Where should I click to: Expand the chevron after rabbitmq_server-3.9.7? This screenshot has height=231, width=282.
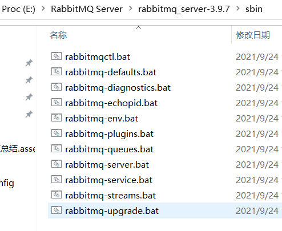click(x=238, y=9)
